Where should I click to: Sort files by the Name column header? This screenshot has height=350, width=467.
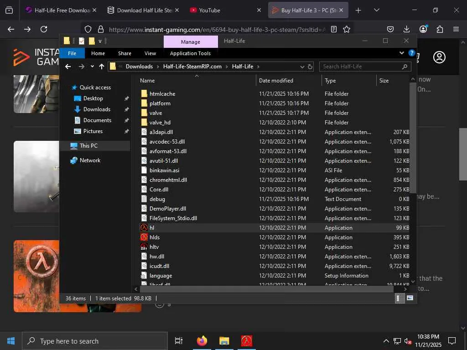pyautogui.click(x=147, y=81)
